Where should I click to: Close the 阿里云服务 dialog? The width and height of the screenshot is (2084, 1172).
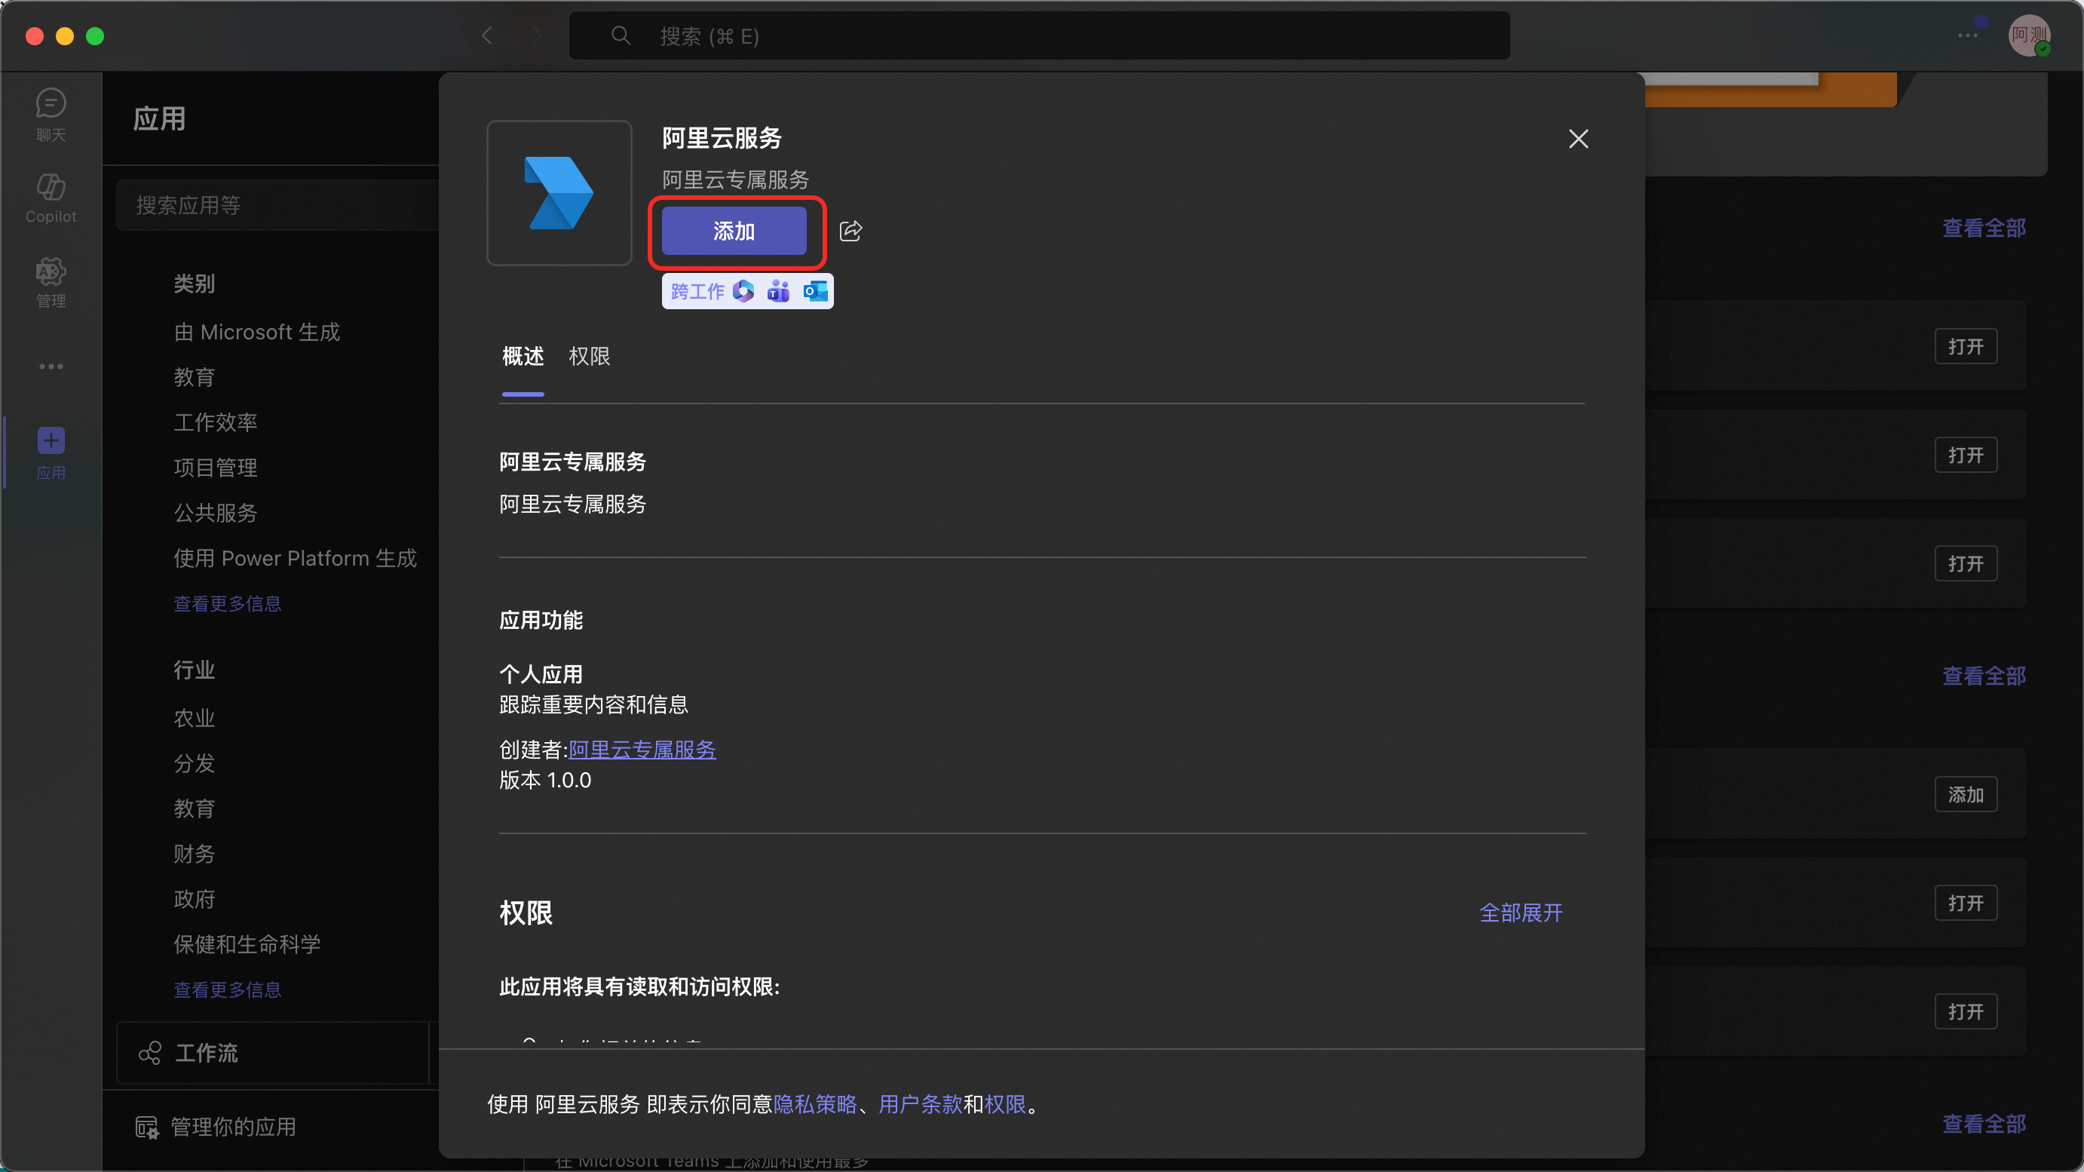1577,140
